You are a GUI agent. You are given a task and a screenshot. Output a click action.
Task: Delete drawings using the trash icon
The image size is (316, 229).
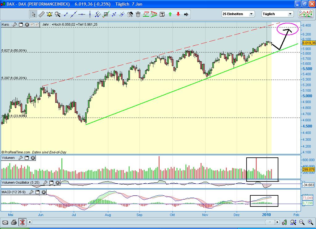(x=138, y=14)
